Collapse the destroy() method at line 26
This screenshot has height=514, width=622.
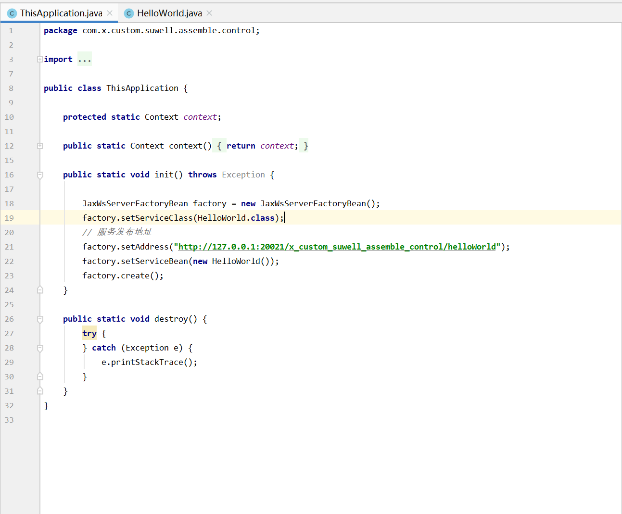point(40,319)
